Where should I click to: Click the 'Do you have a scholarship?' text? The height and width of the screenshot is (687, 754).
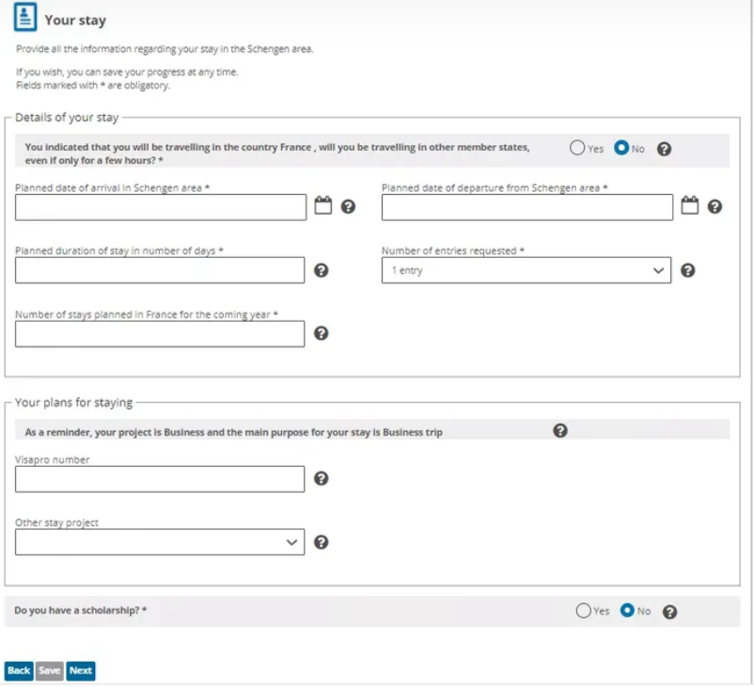click(x=80, y=611)
